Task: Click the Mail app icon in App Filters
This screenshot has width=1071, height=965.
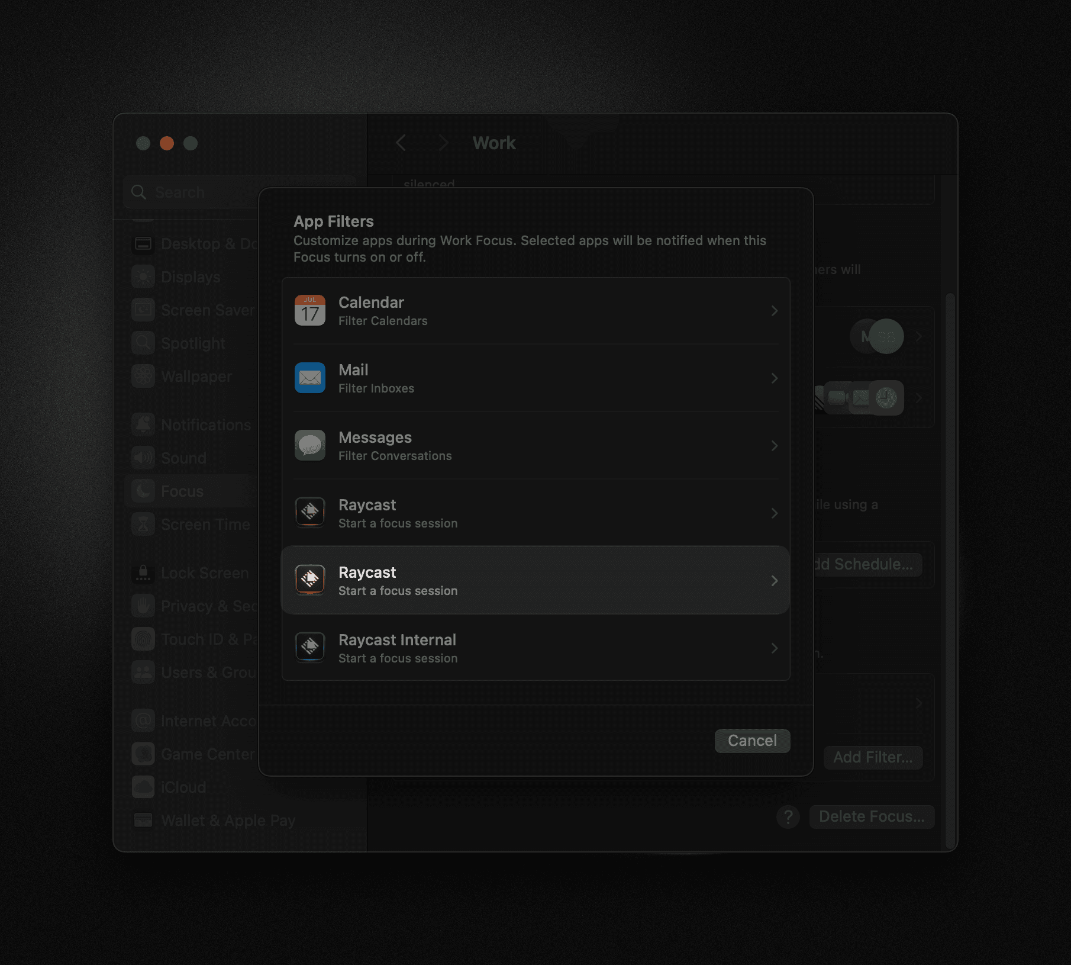Action: (309, 378)
